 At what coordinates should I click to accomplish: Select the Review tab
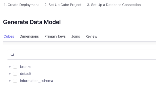91,36
